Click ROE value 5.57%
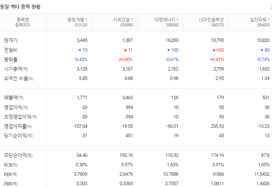This screenshot has height=187, width=272. [x=127, y=165]
